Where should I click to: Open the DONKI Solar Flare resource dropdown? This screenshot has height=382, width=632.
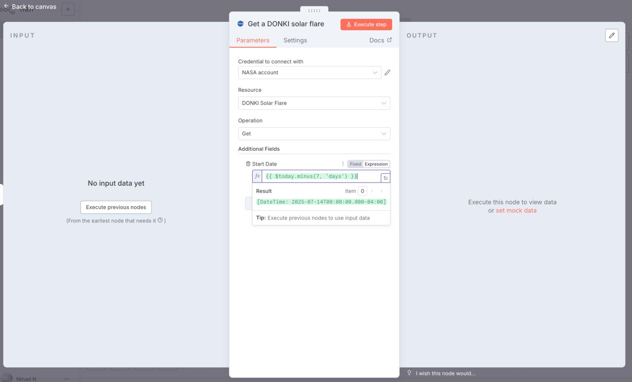pyautogui.click(x=314, y=103)
